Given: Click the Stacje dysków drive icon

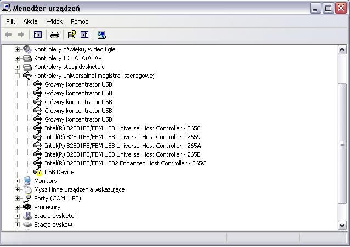Looking at the screenshot, I should pyautogui.click(x=27, y=225).
